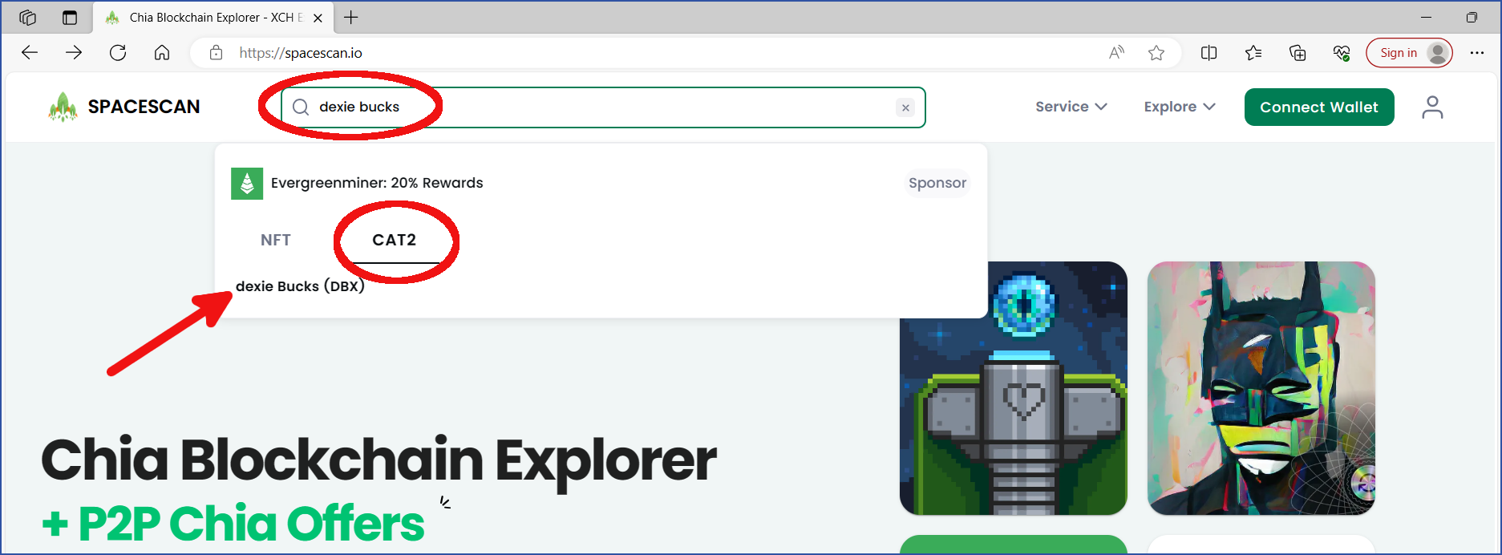Click the Spacescan rocket logo
Image resolution: width=1502 pixels, height=555 pixels.
click(63, 107)
